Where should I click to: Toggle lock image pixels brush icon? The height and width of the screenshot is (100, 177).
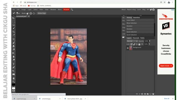(134, 44)
